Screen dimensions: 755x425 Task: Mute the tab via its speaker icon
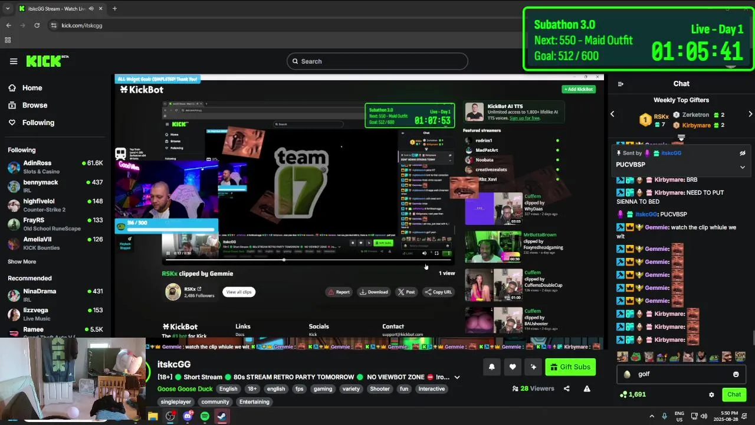pos(91,9)
